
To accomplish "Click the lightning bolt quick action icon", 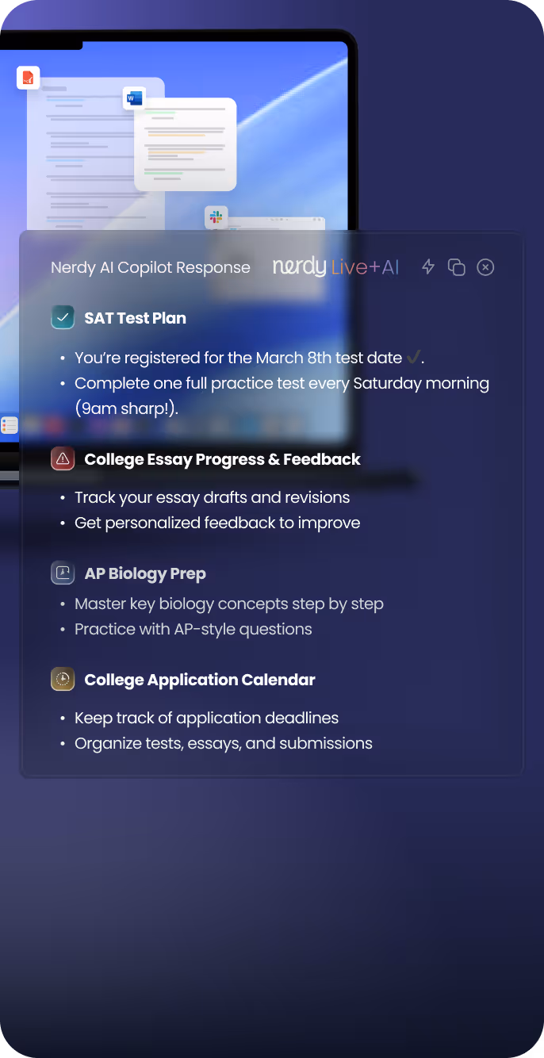I will coord(428,267).
